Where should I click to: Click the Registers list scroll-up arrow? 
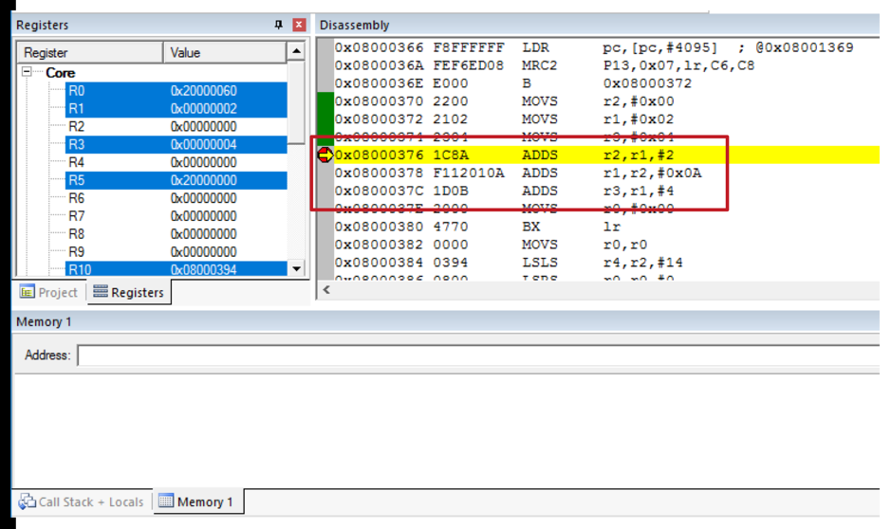pos(296,52)
